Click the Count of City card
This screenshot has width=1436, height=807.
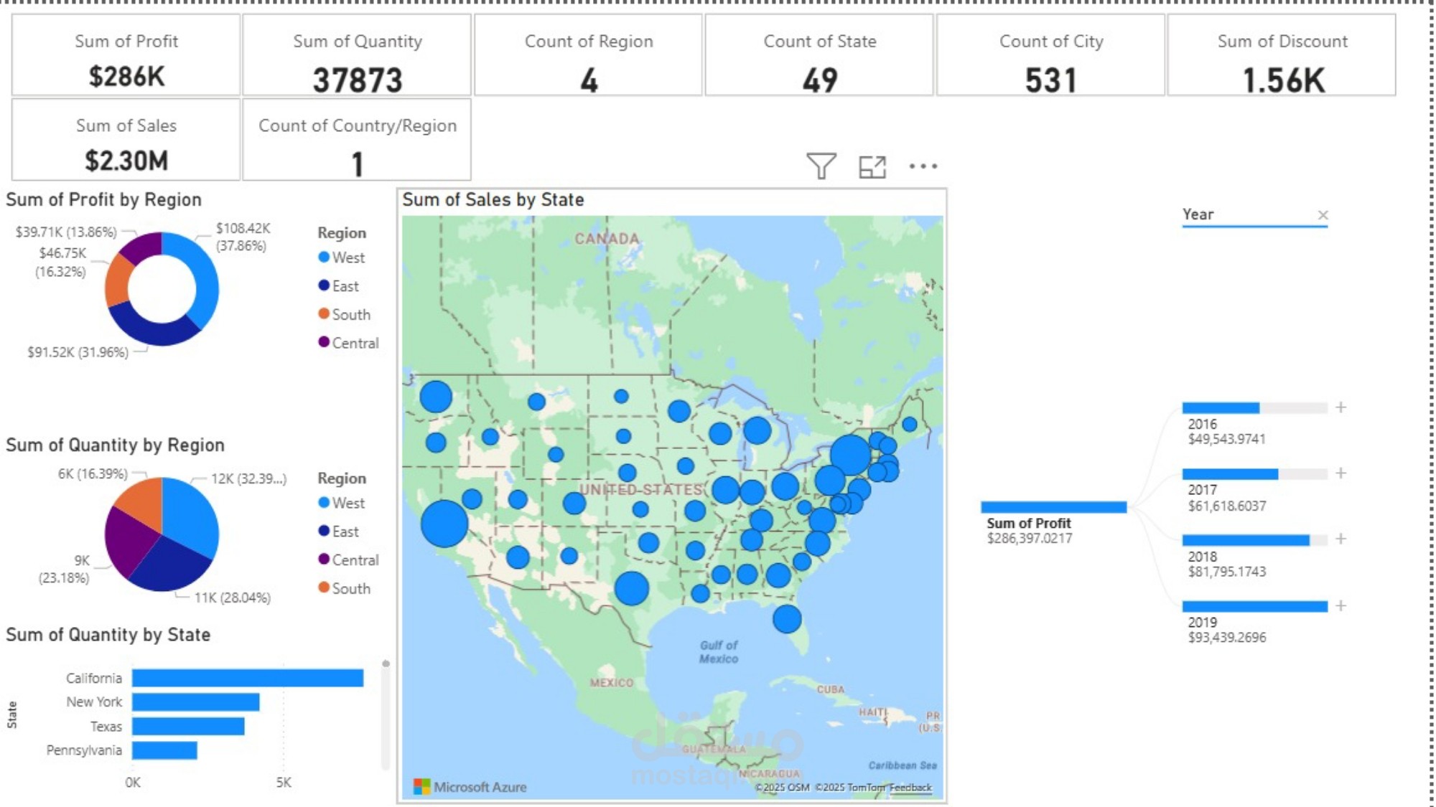coord(1050,55)
